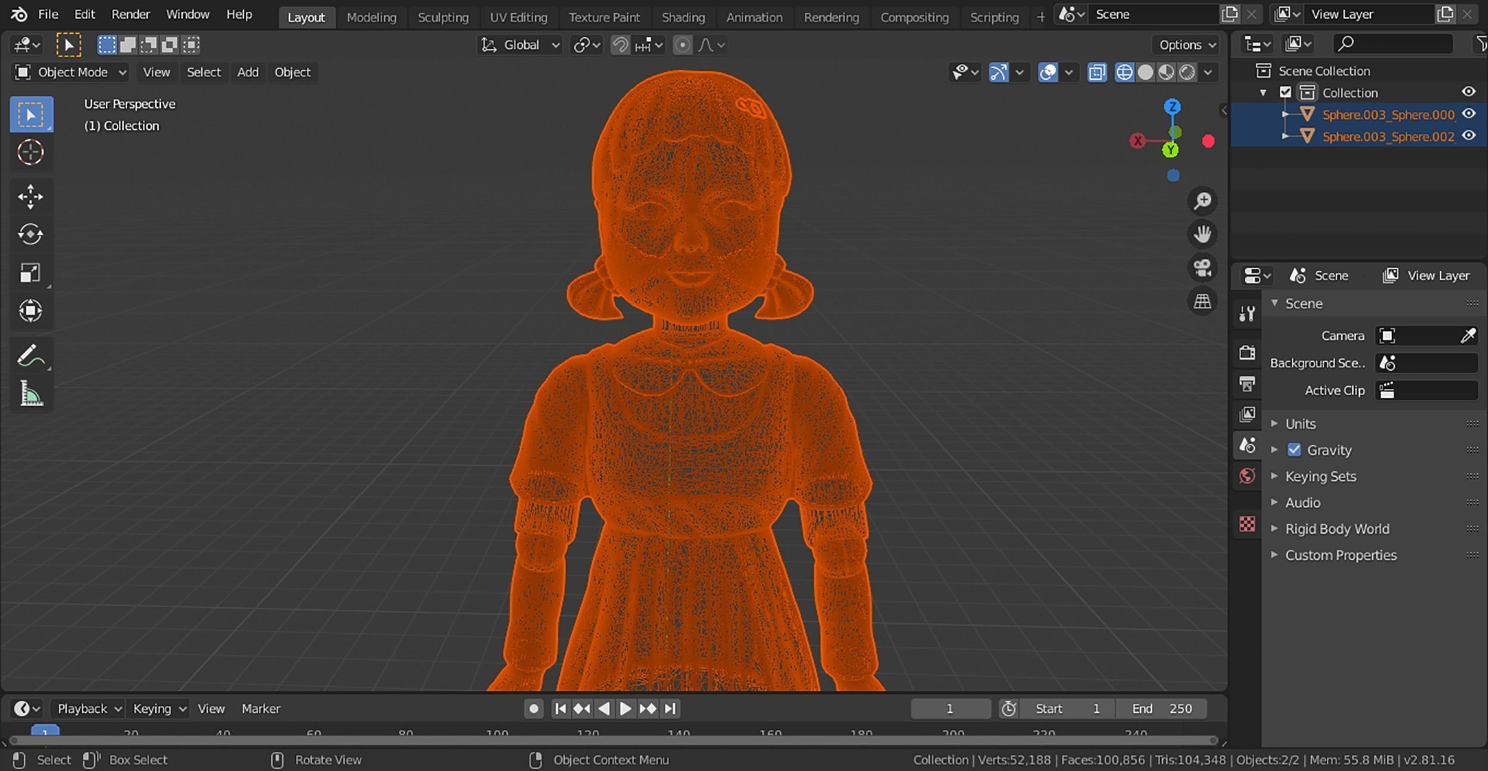Choose the Move tool
The width and height of the screenshot is (1488, 771).
[31, 197]
